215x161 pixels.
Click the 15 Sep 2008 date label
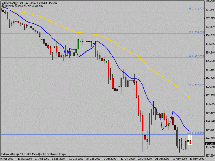(x=76, y=159)
